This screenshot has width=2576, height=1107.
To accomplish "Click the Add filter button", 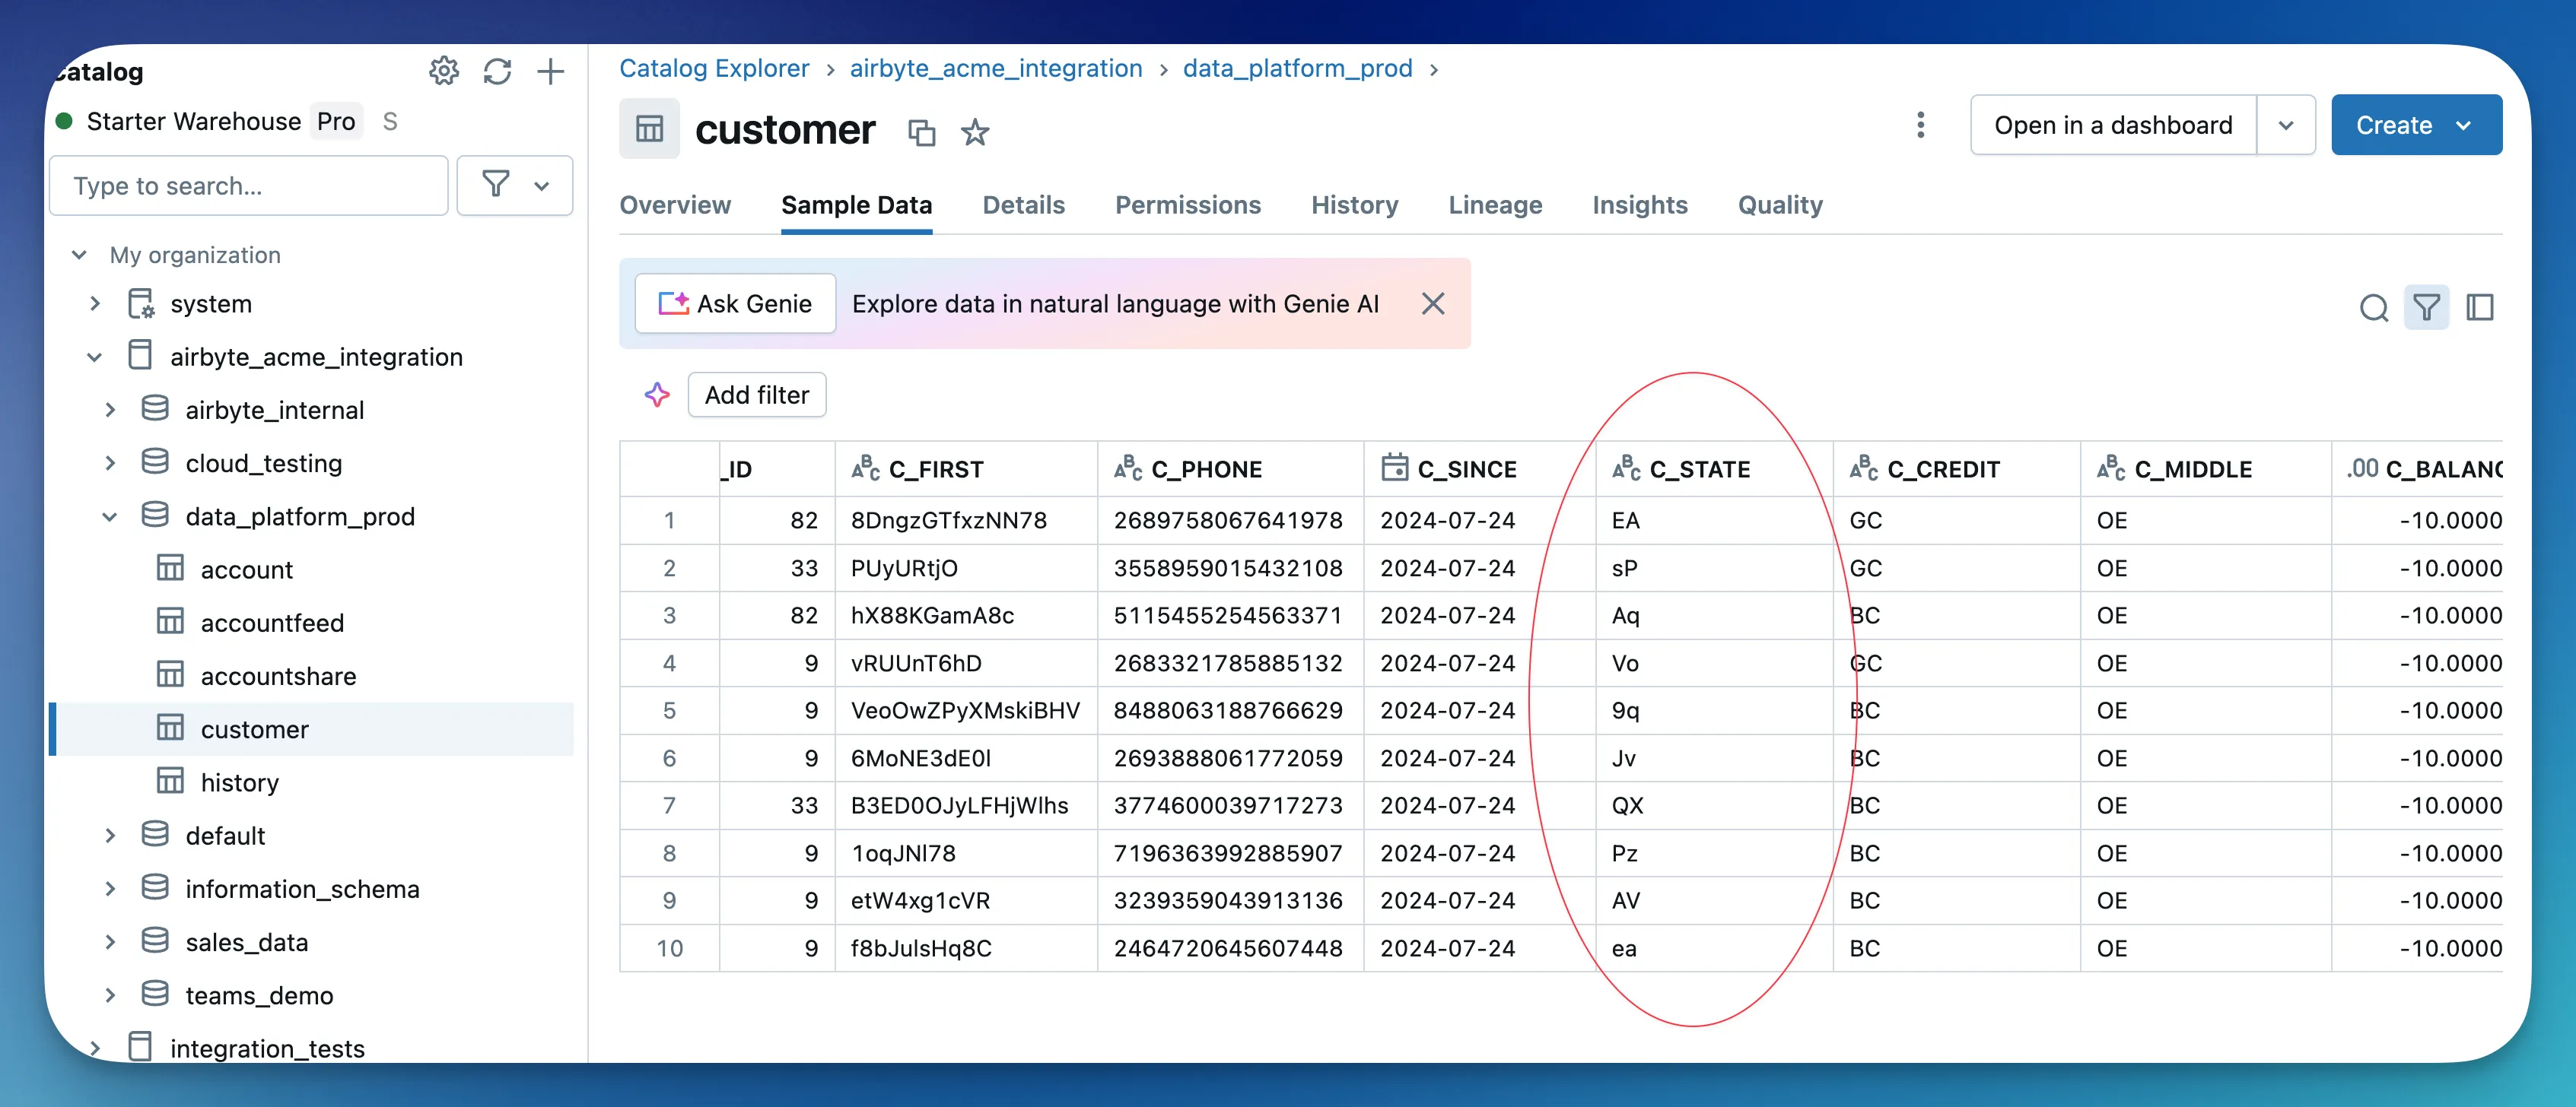I will click(756, 395).
